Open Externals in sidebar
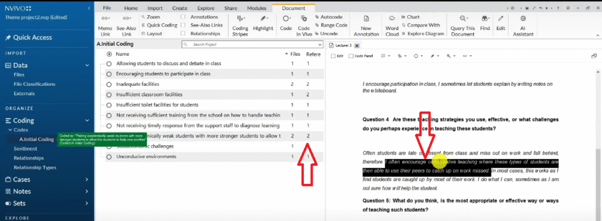 tap(24, 93)
